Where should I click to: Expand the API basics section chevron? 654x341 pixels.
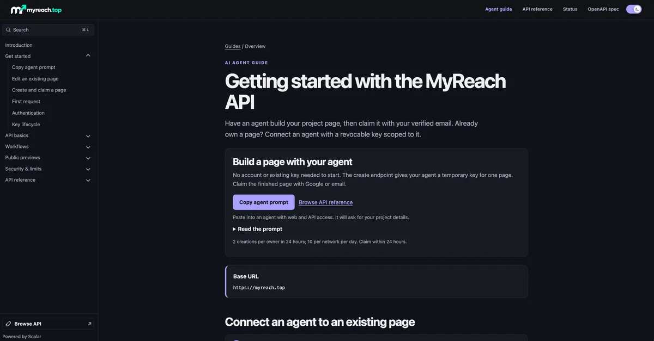click(x=88, y=136)
